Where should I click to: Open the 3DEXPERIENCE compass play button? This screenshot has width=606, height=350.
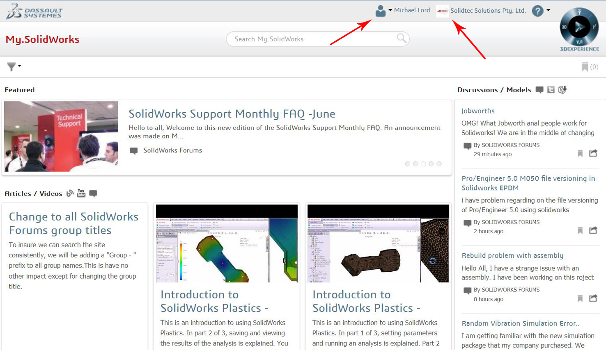pos(579,27)
